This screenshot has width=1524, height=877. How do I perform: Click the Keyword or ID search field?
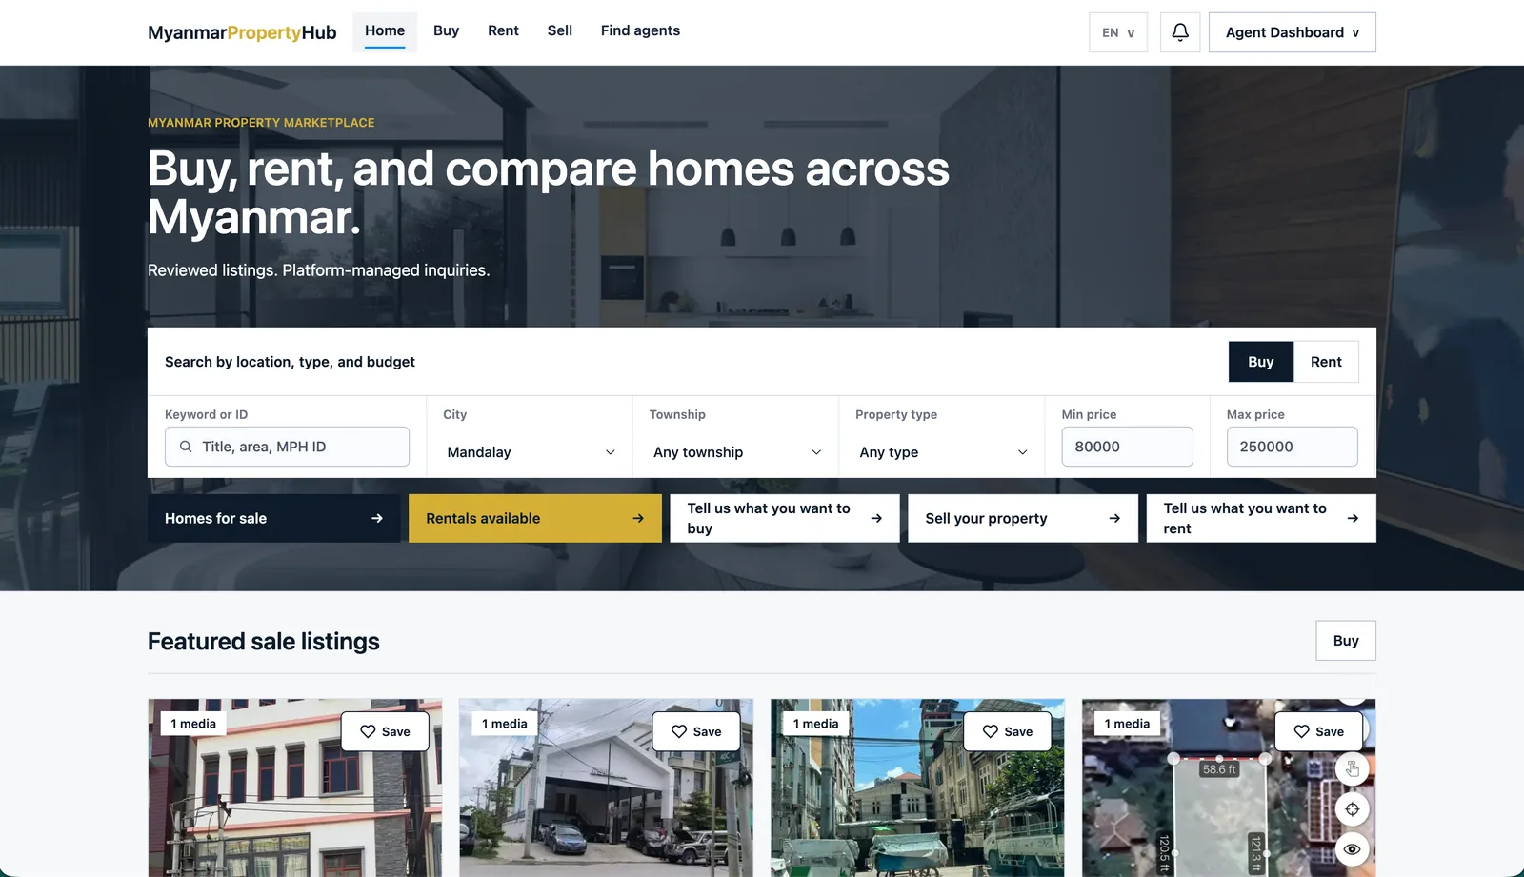tap(287, 447)
